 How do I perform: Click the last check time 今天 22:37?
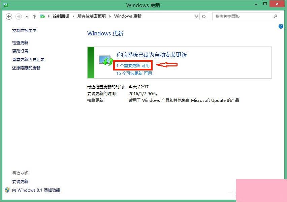coord(138,87)
